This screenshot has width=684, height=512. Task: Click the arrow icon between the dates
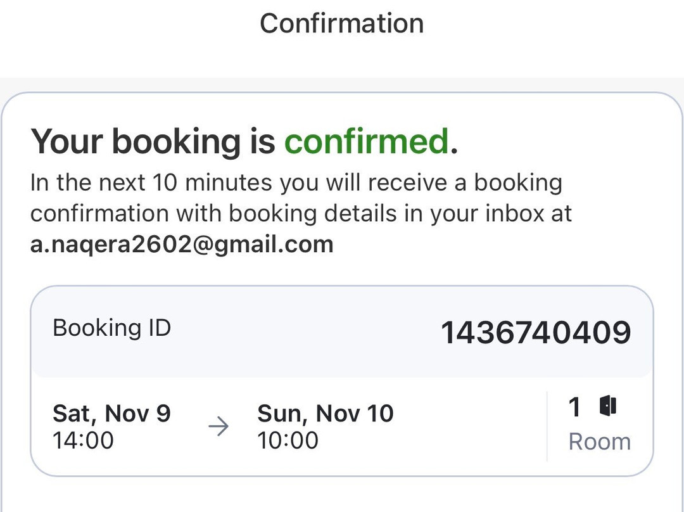coord(218,427)
